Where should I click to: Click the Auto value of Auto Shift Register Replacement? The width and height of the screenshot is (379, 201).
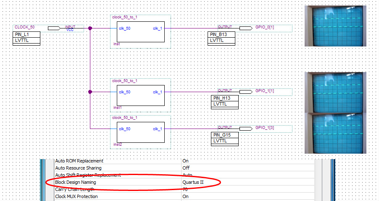point(187,175)
